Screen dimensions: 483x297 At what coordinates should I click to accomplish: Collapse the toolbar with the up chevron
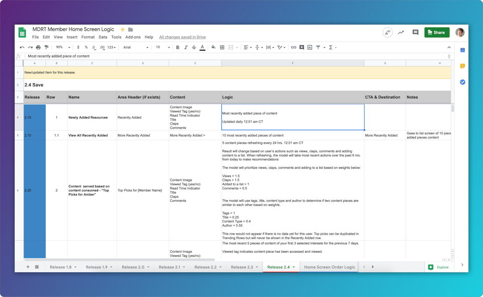pos(449,47)
